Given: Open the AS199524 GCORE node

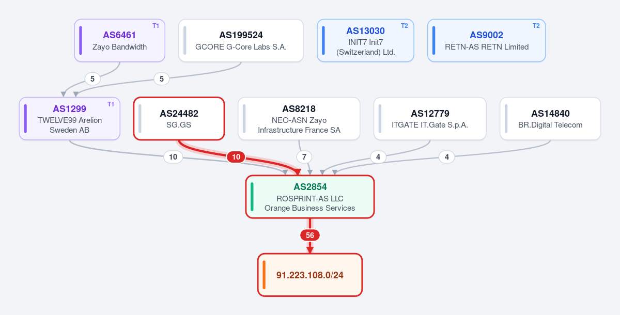Looking at the screenshot, I should [x=241, y=40].
